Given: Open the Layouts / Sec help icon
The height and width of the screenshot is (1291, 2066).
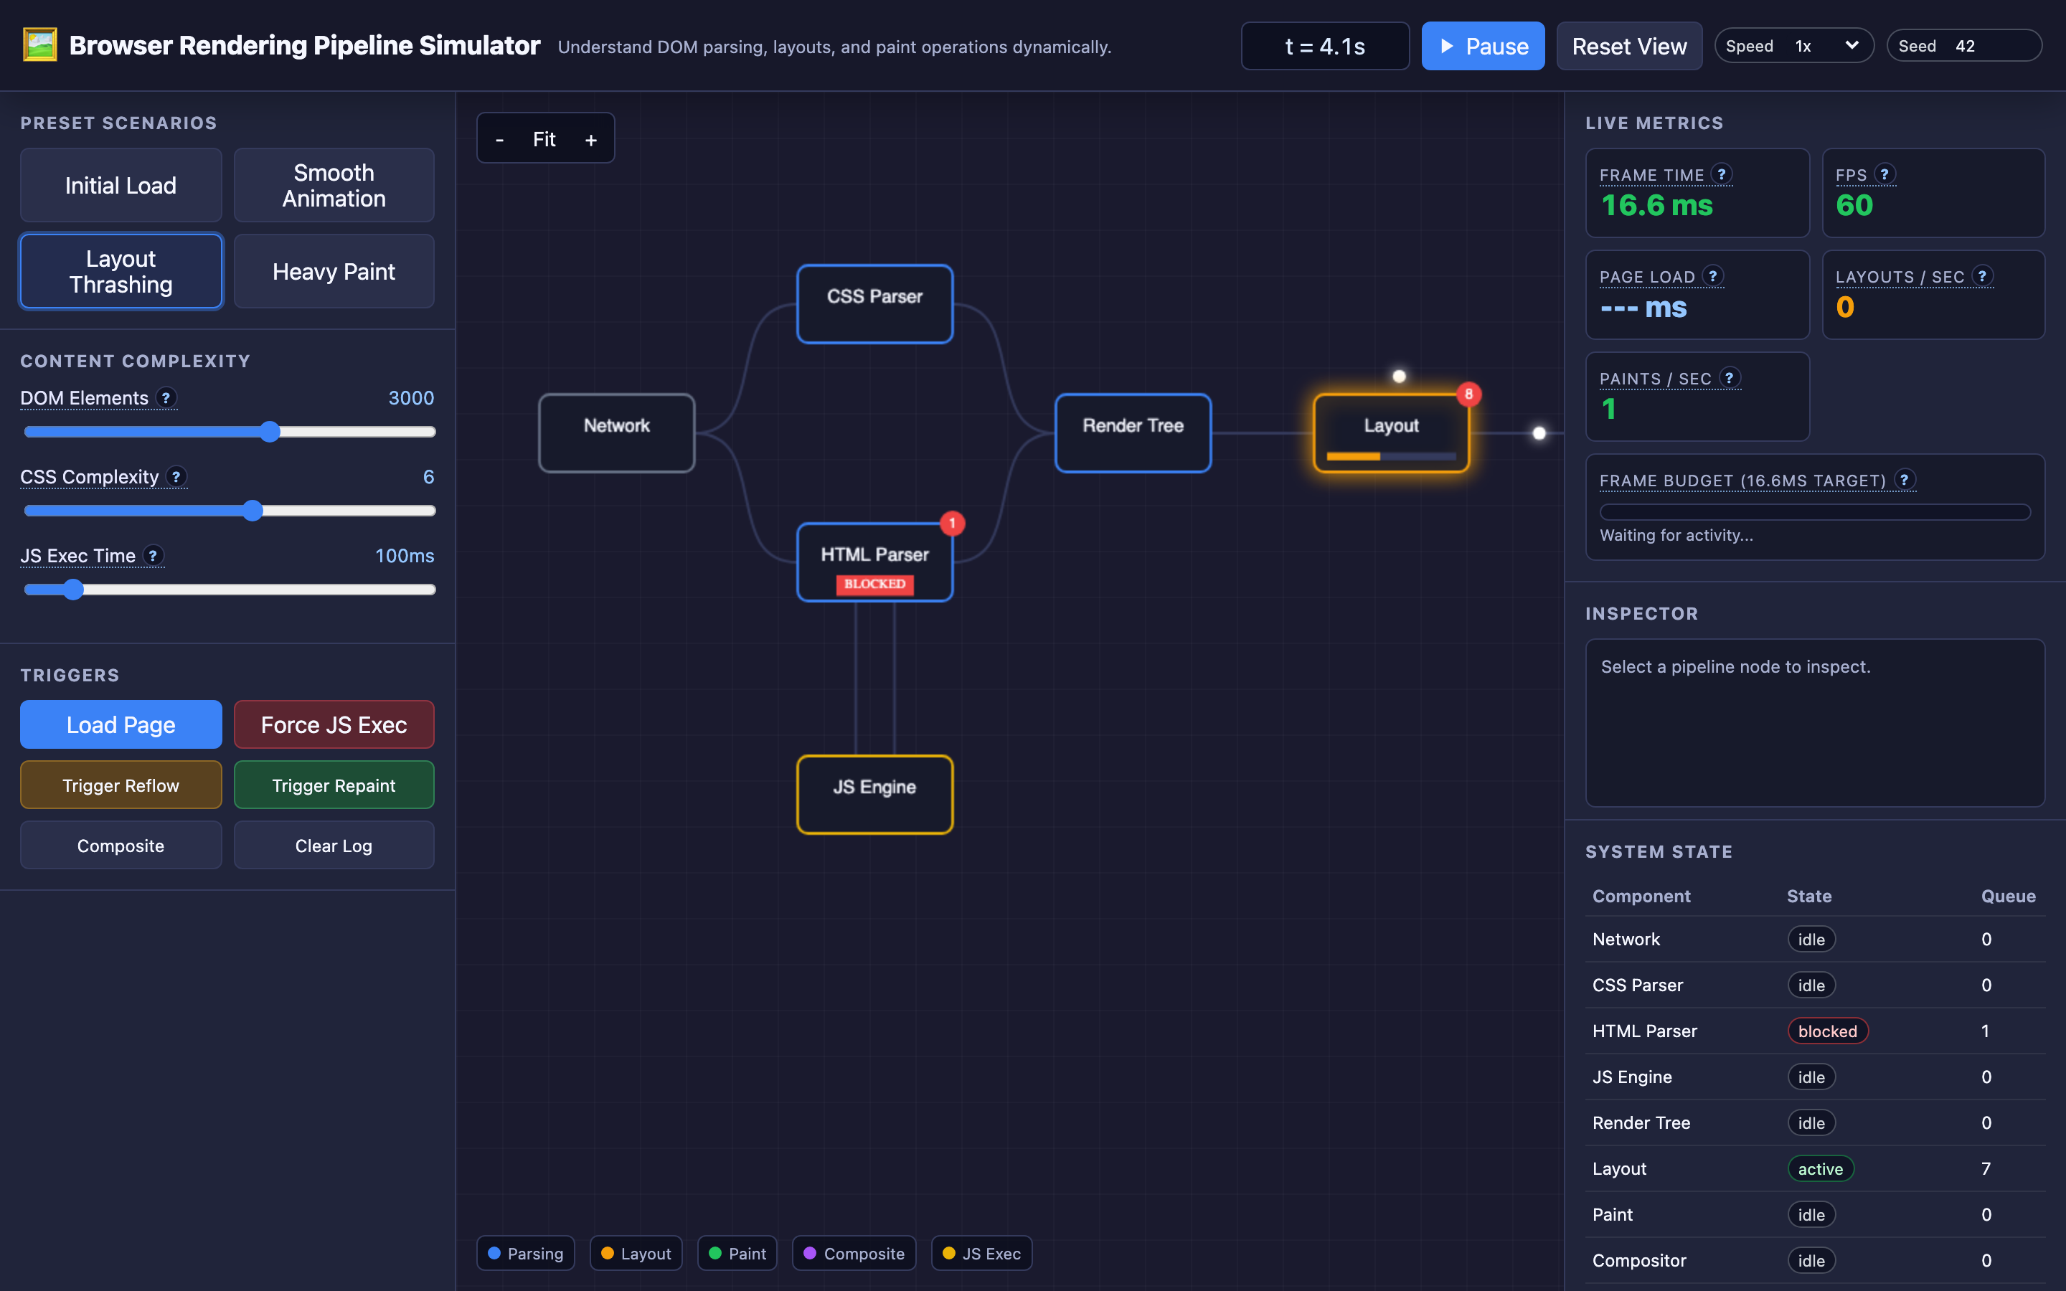Looking at the screenshot, I should click(x=1982, y=276).
